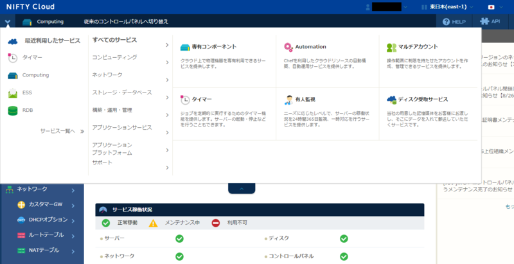The height and width of the screenshot is (264, 514).
Task: Expand the ストレージ・データベース chevron
Action: pyautogui.click(x=167, y=98)
